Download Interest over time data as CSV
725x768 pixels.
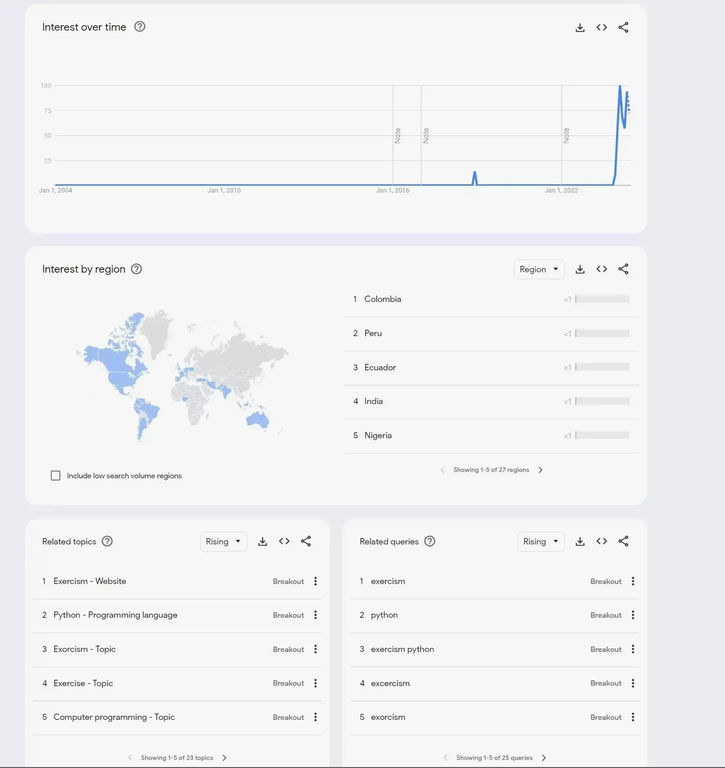pos(580,27)
